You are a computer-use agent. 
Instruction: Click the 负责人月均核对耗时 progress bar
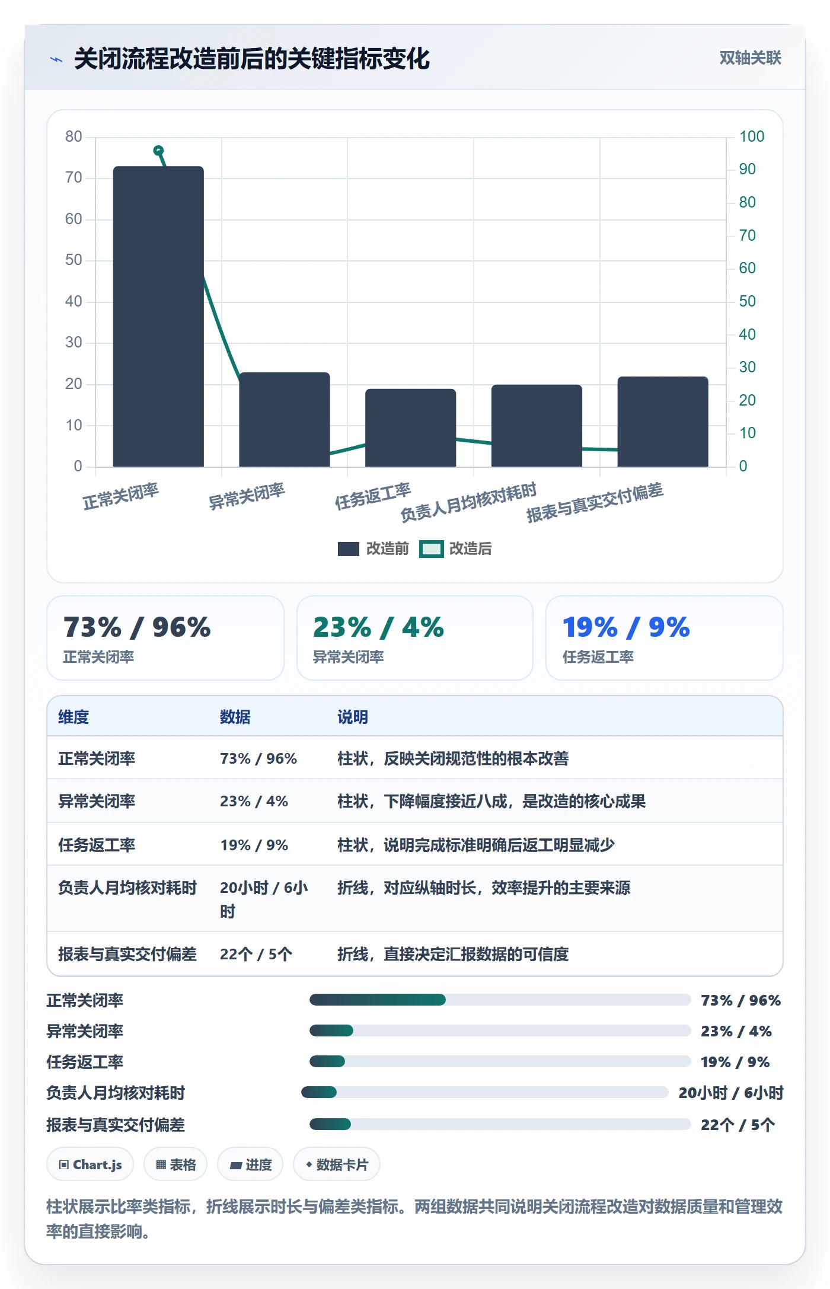point(485,1093)
